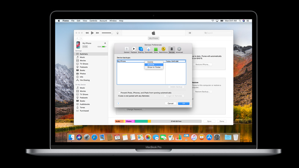Open Finder from the dock

[71, 137]
